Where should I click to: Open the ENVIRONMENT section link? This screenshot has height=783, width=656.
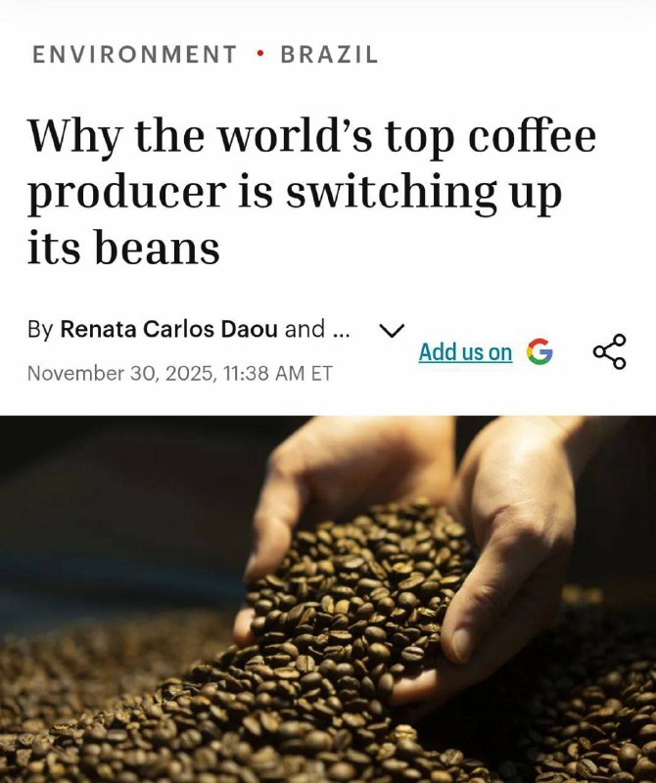(134, 55)
